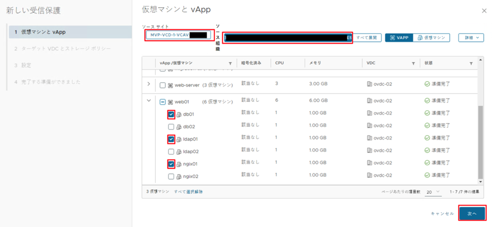This screenshot has height=227, width=492.
Task: Click the table scrollbar thumb
Action: click(x=480, y=142)
